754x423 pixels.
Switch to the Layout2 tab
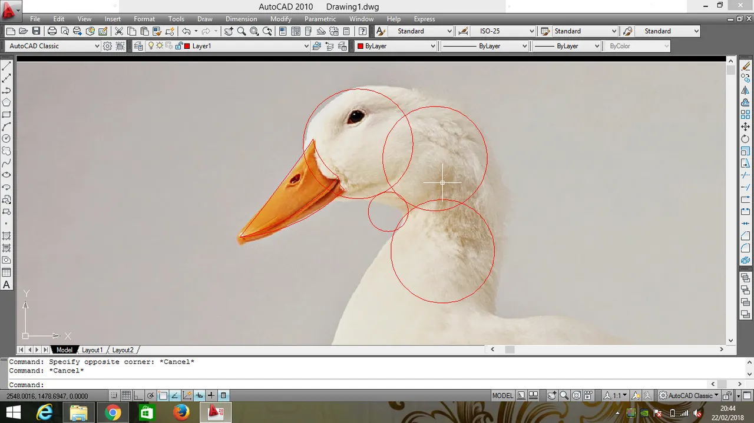coord(123,350)
